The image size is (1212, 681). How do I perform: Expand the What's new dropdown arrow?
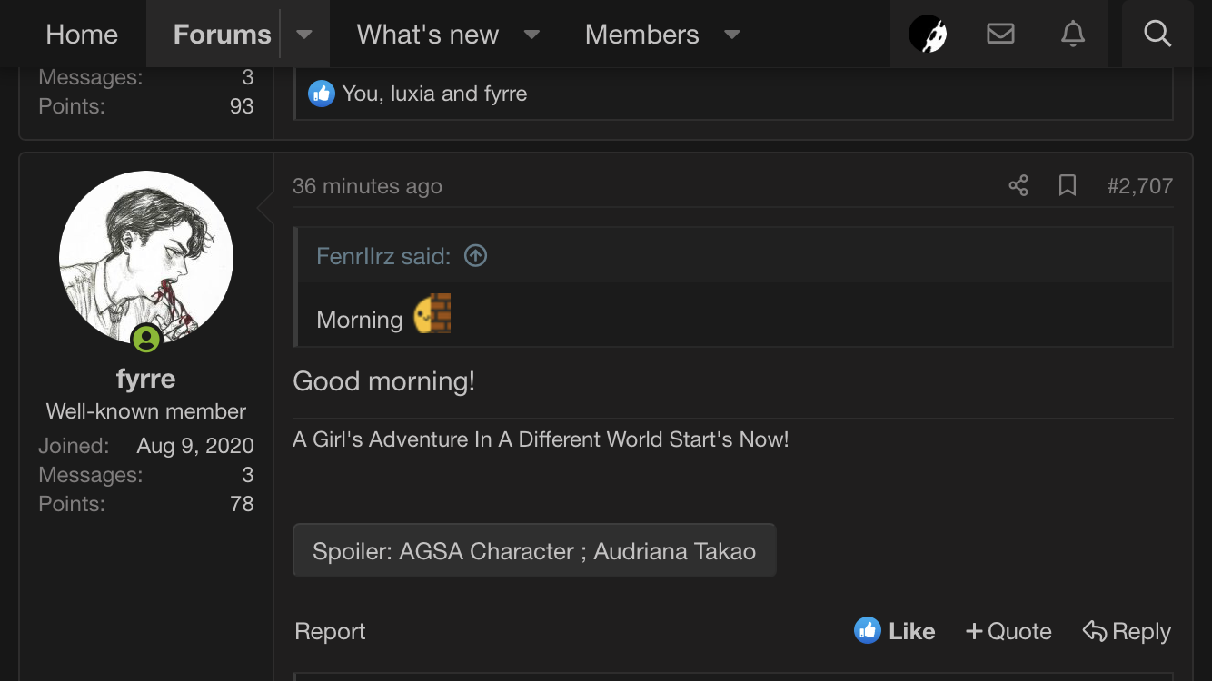click(x=532, y=35)
